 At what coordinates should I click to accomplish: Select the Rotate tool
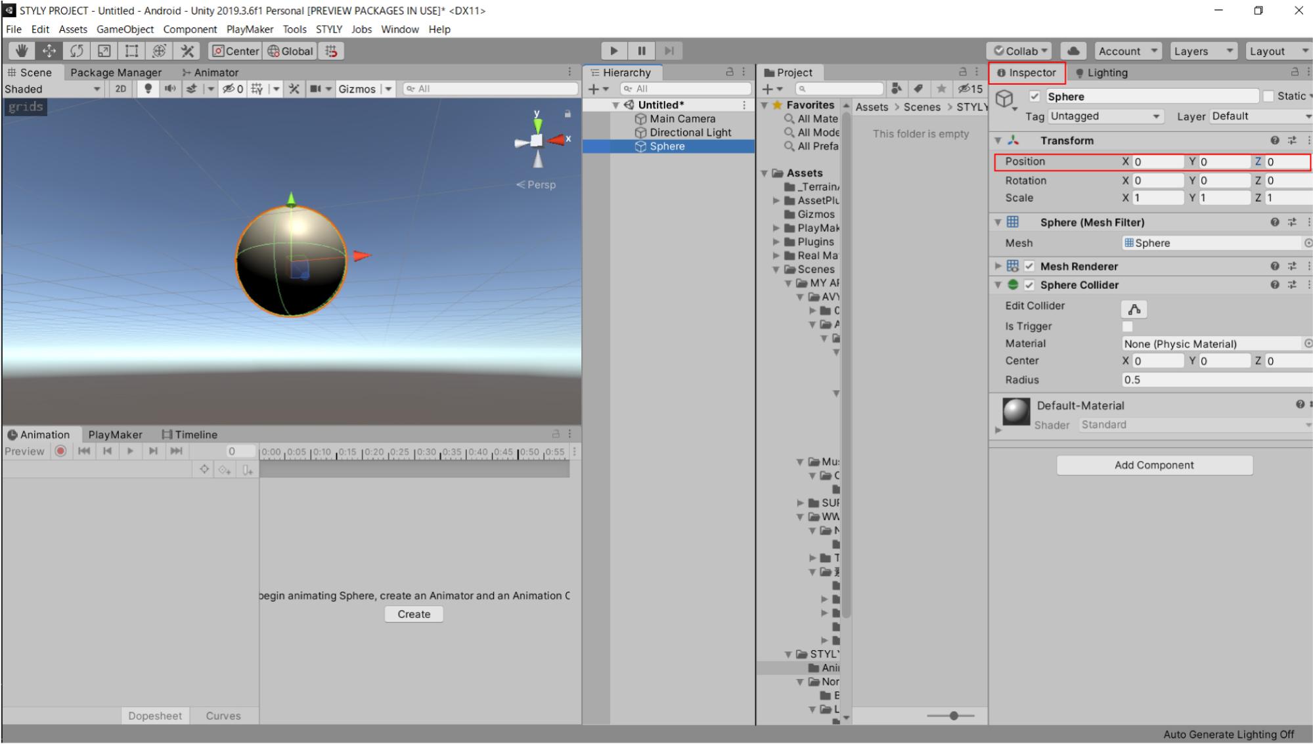(x=77, y=51)
